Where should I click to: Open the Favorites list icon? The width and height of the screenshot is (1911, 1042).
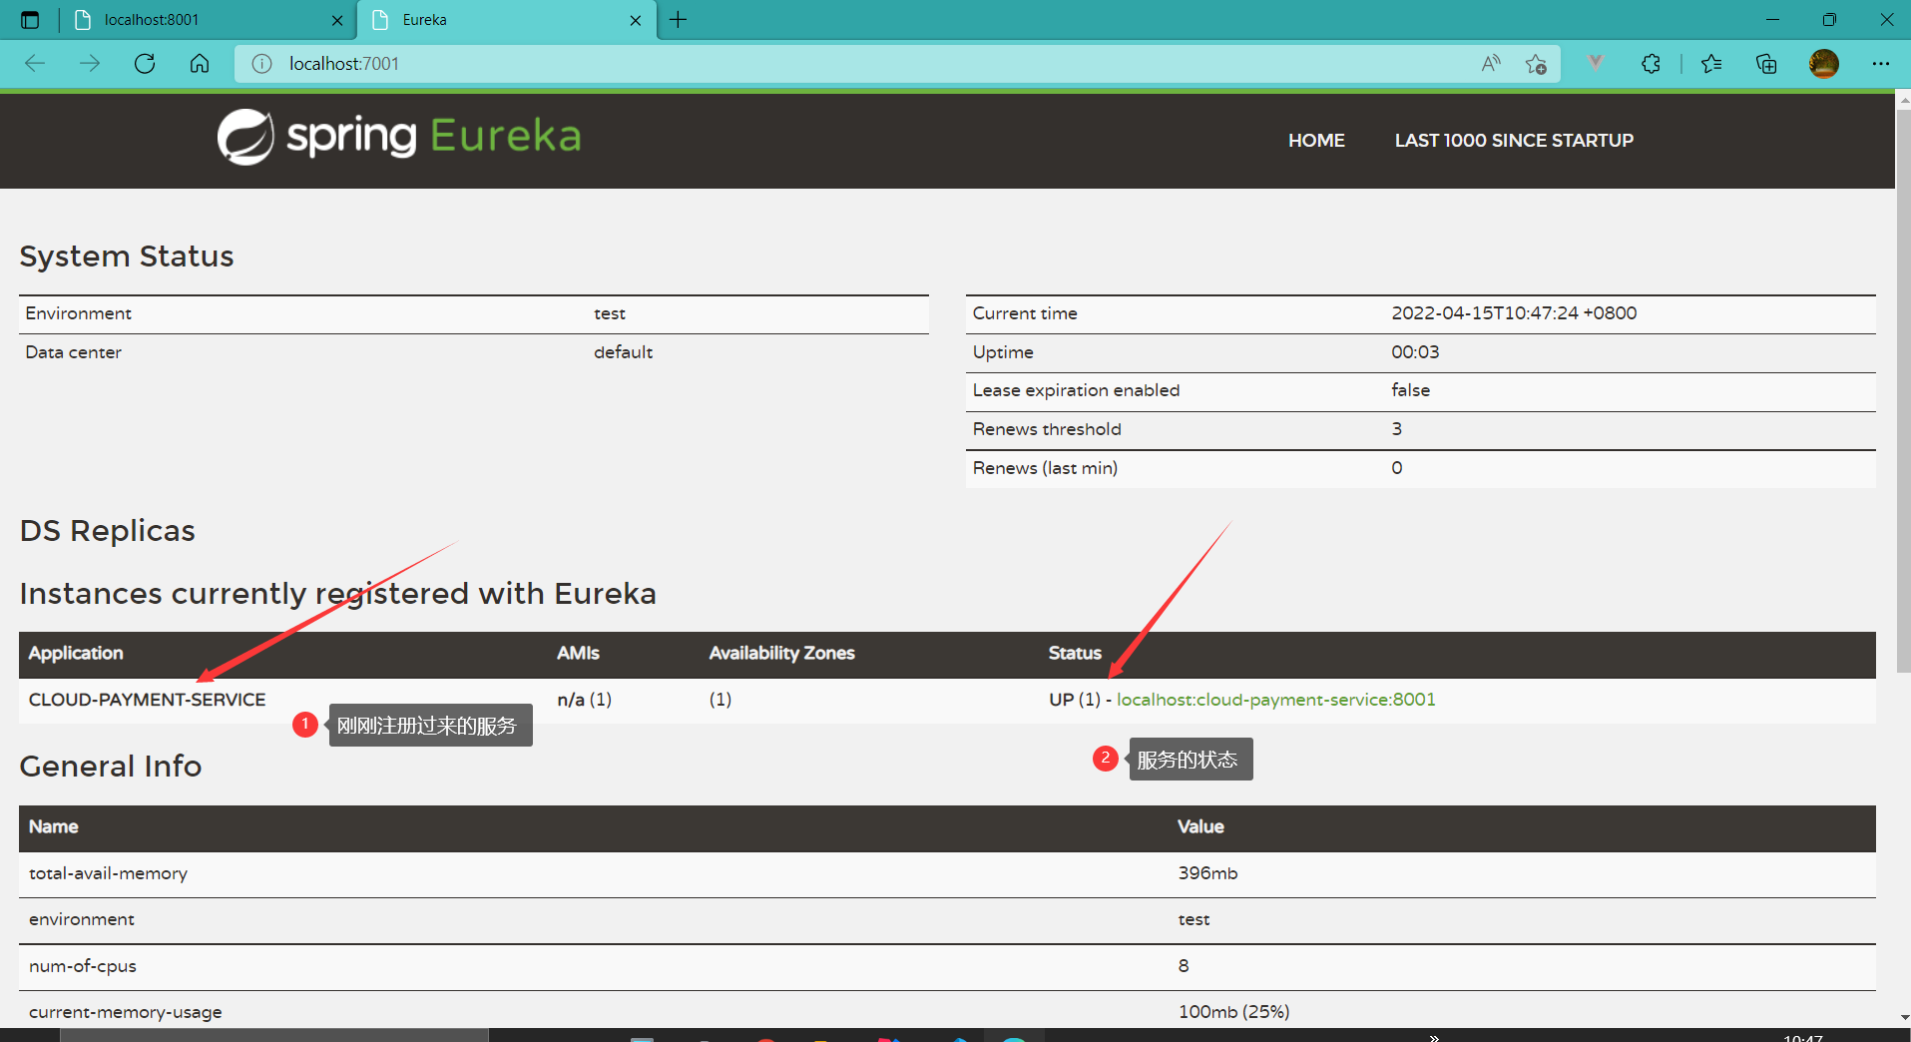pos(1711,64)
